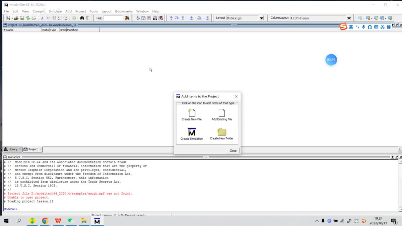Toggle Sogou English/Chinese mode indicator
The width and height of the screenshot is (402, 226).
point(351,27)
